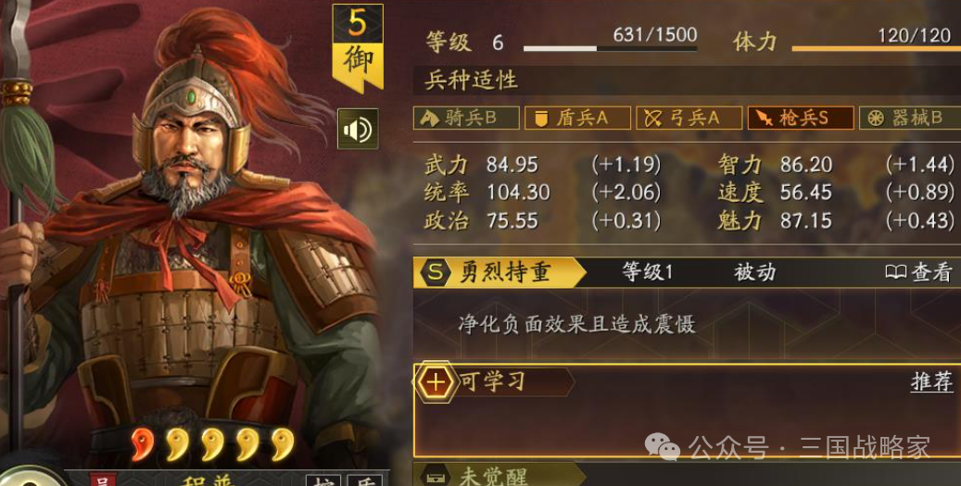Click 查看 to view the skill
Screen dimensions: 961x486
tap(932, 272)
